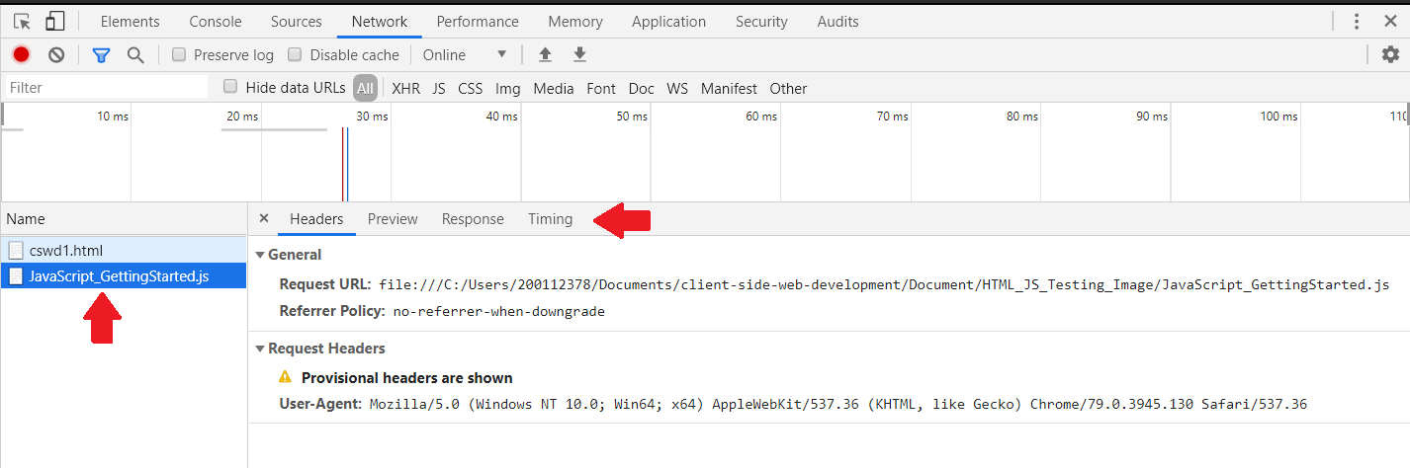Enable the Disable cache checkbox
Viewport: 1410px width, 468px height.
295,54
